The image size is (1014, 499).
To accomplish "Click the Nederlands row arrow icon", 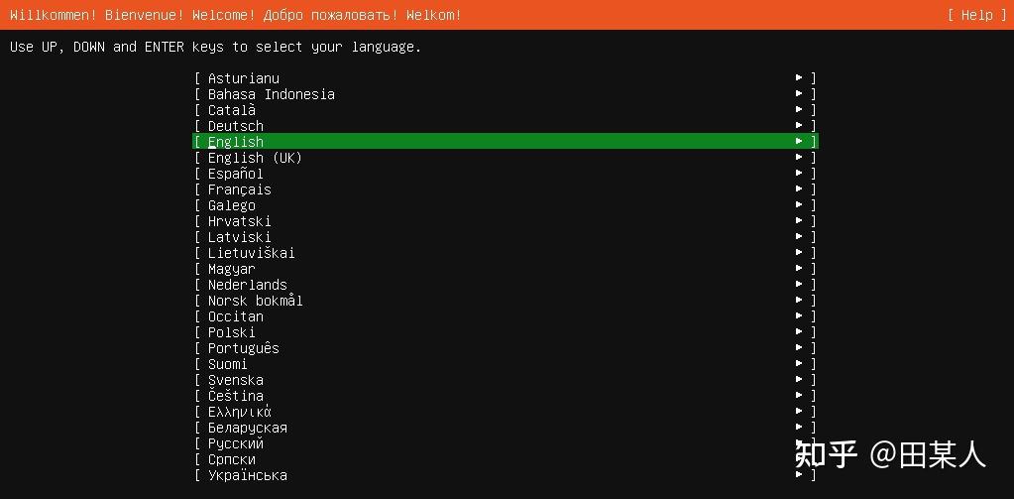I will [x=799, y=285].
